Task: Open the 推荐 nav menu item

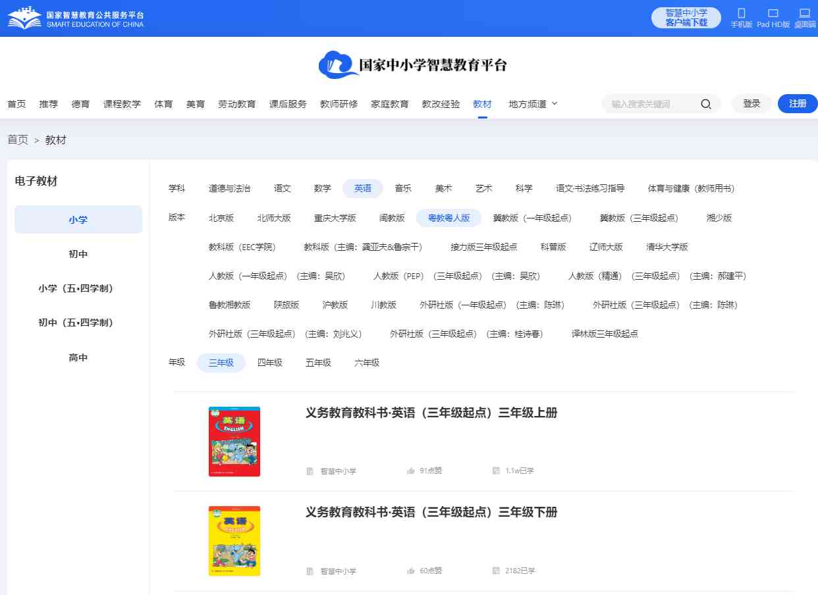Action: point(48,104)
